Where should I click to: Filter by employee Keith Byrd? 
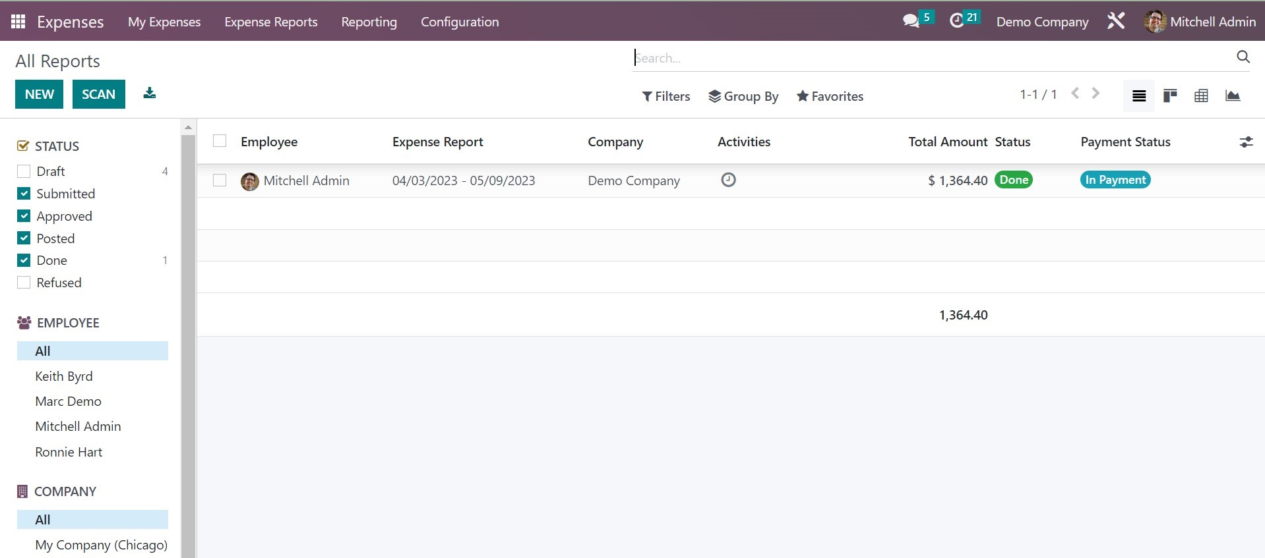click(x=64, y=376)
